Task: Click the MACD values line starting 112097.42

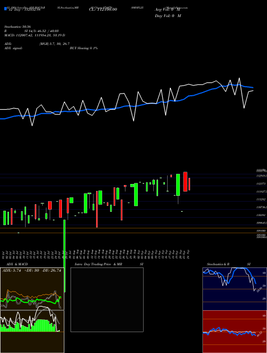Action: click(x=35, y=35)
